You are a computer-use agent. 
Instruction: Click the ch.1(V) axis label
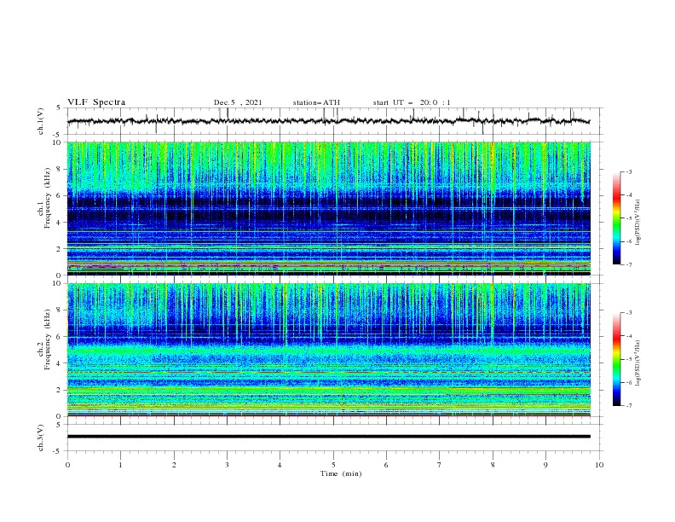41,121
